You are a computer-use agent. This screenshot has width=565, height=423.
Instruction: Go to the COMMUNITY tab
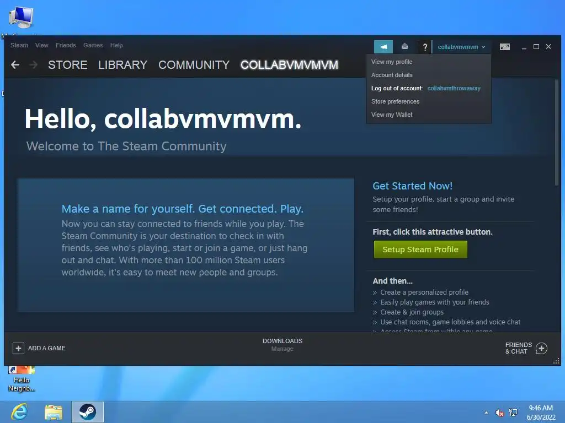[194, 65]
